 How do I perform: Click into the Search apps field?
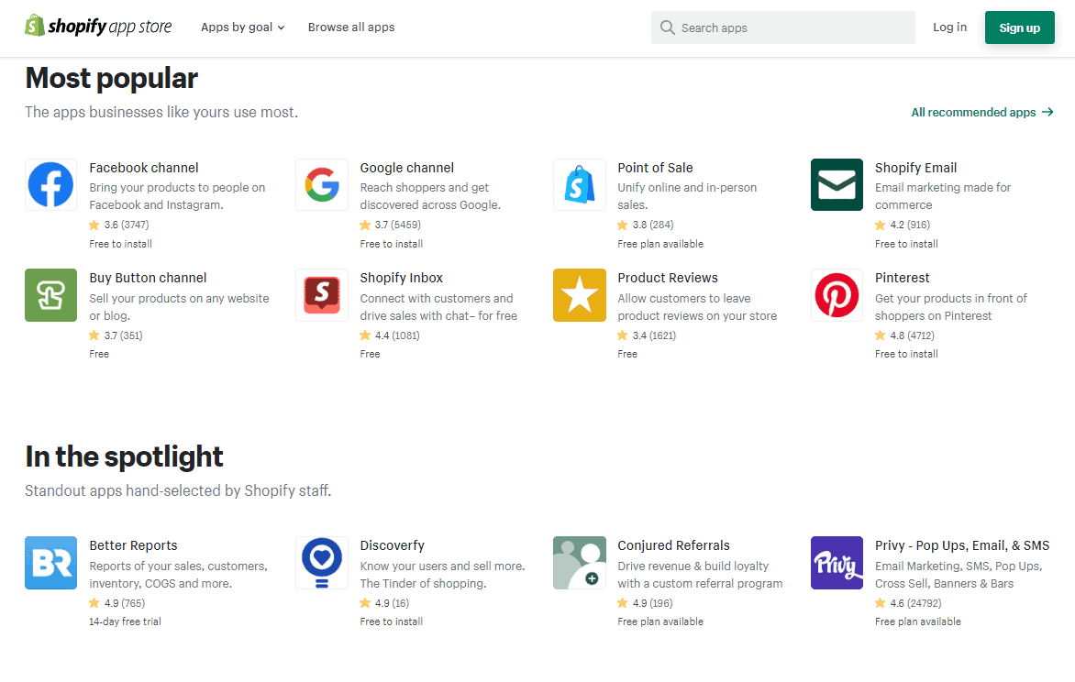pos(783,27)
